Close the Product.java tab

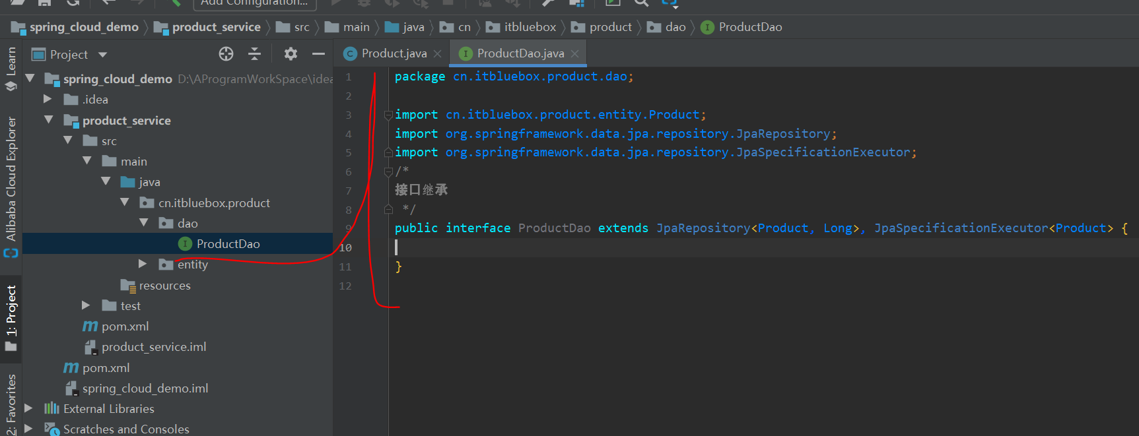[x=437, y=54]
